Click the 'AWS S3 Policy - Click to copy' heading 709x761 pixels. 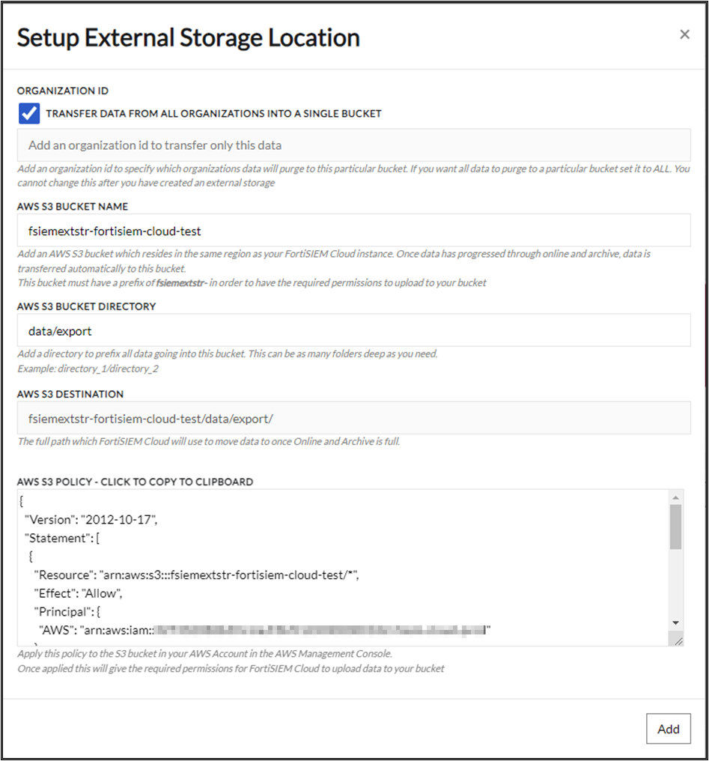click(135, 482)
